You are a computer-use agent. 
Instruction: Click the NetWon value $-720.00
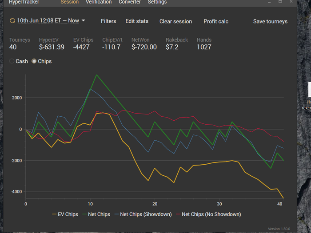click(144, 47)
